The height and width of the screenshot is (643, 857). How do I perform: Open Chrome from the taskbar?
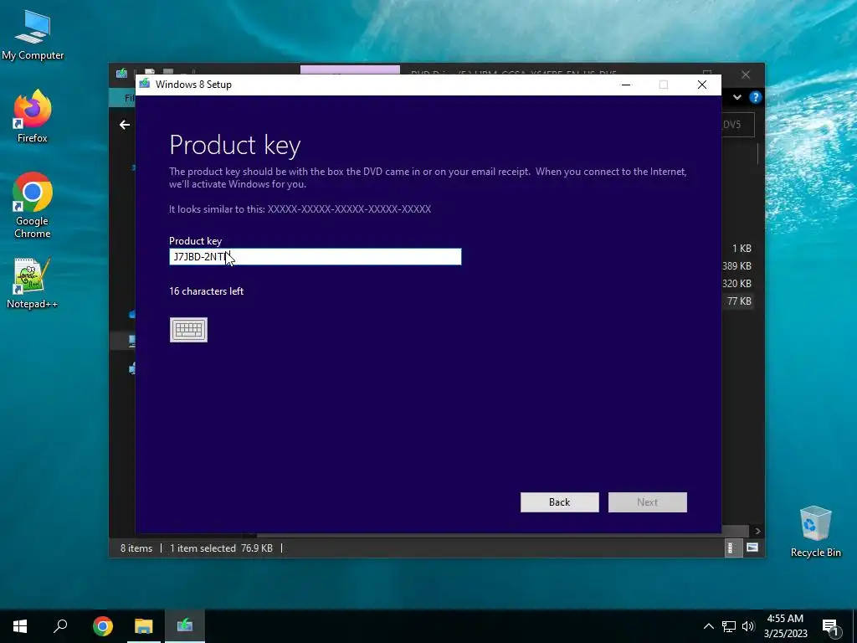coord(103,626)
